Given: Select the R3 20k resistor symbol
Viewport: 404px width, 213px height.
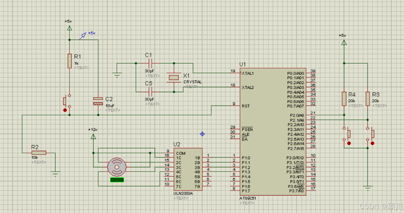Looking at the screenshot, I should point(368,99).
